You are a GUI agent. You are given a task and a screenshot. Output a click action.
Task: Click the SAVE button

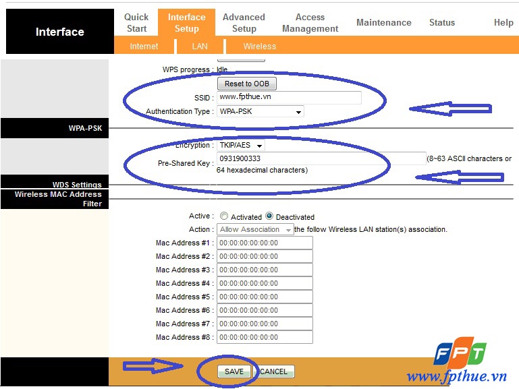[234, 371]
